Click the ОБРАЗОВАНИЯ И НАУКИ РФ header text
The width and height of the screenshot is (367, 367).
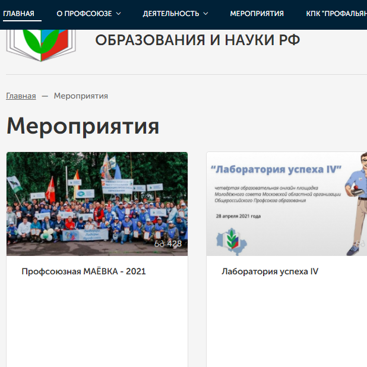198,40
